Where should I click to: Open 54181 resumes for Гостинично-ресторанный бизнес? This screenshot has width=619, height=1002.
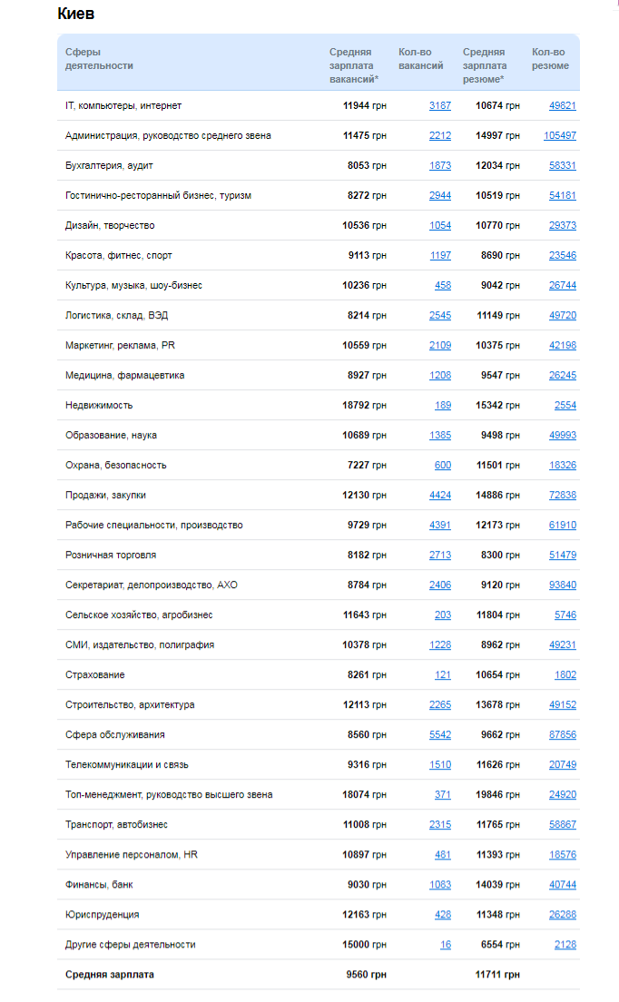[x=562, y=195]
